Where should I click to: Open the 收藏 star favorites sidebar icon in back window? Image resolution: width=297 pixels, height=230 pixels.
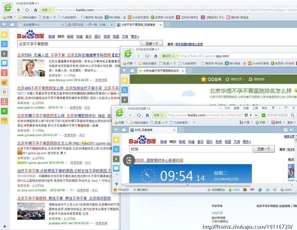tap(4, 34)
